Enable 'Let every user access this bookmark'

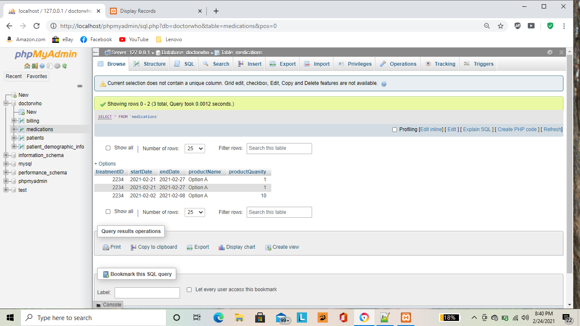tap(189, 289)
